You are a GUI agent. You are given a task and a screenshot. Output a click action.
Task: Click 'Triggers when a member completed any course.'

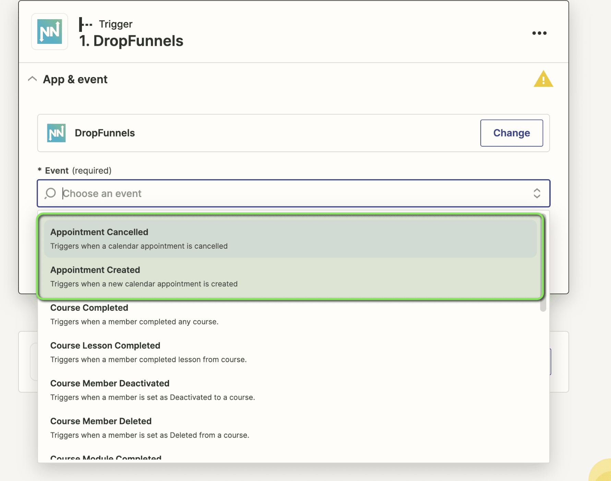(134, 322)
